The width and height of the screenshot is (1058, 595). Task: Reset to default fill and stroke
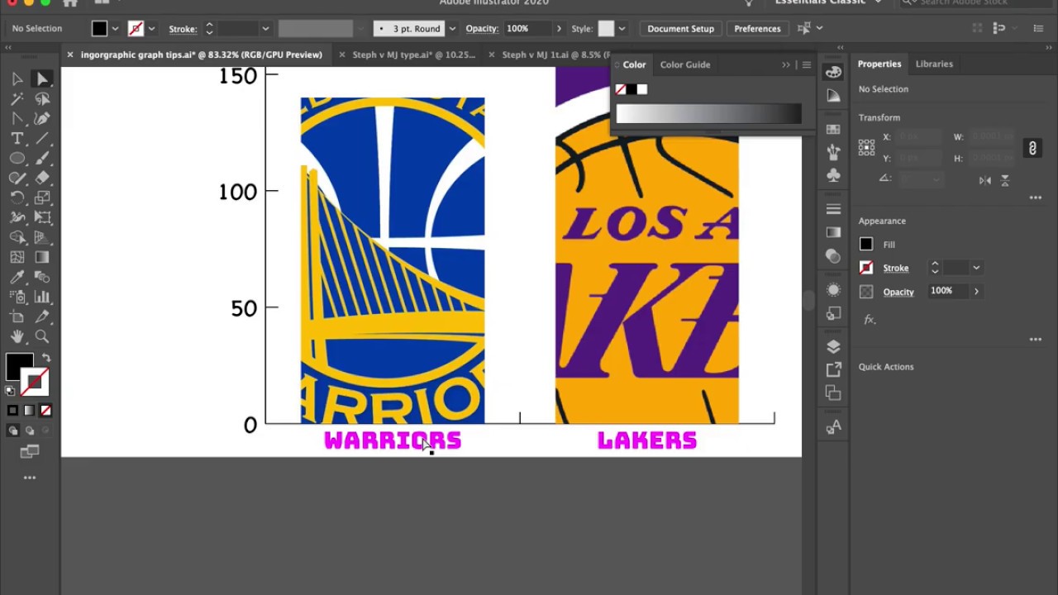coord(10,391)
